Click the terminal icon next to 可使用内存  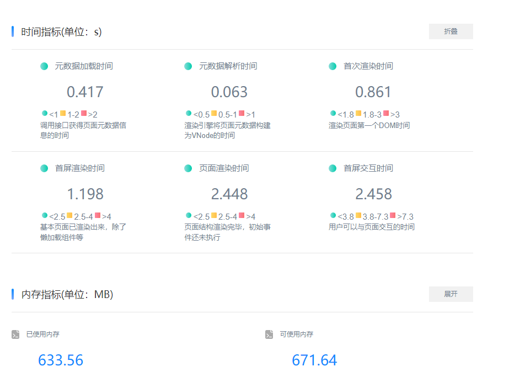click(x=269, y=334)
